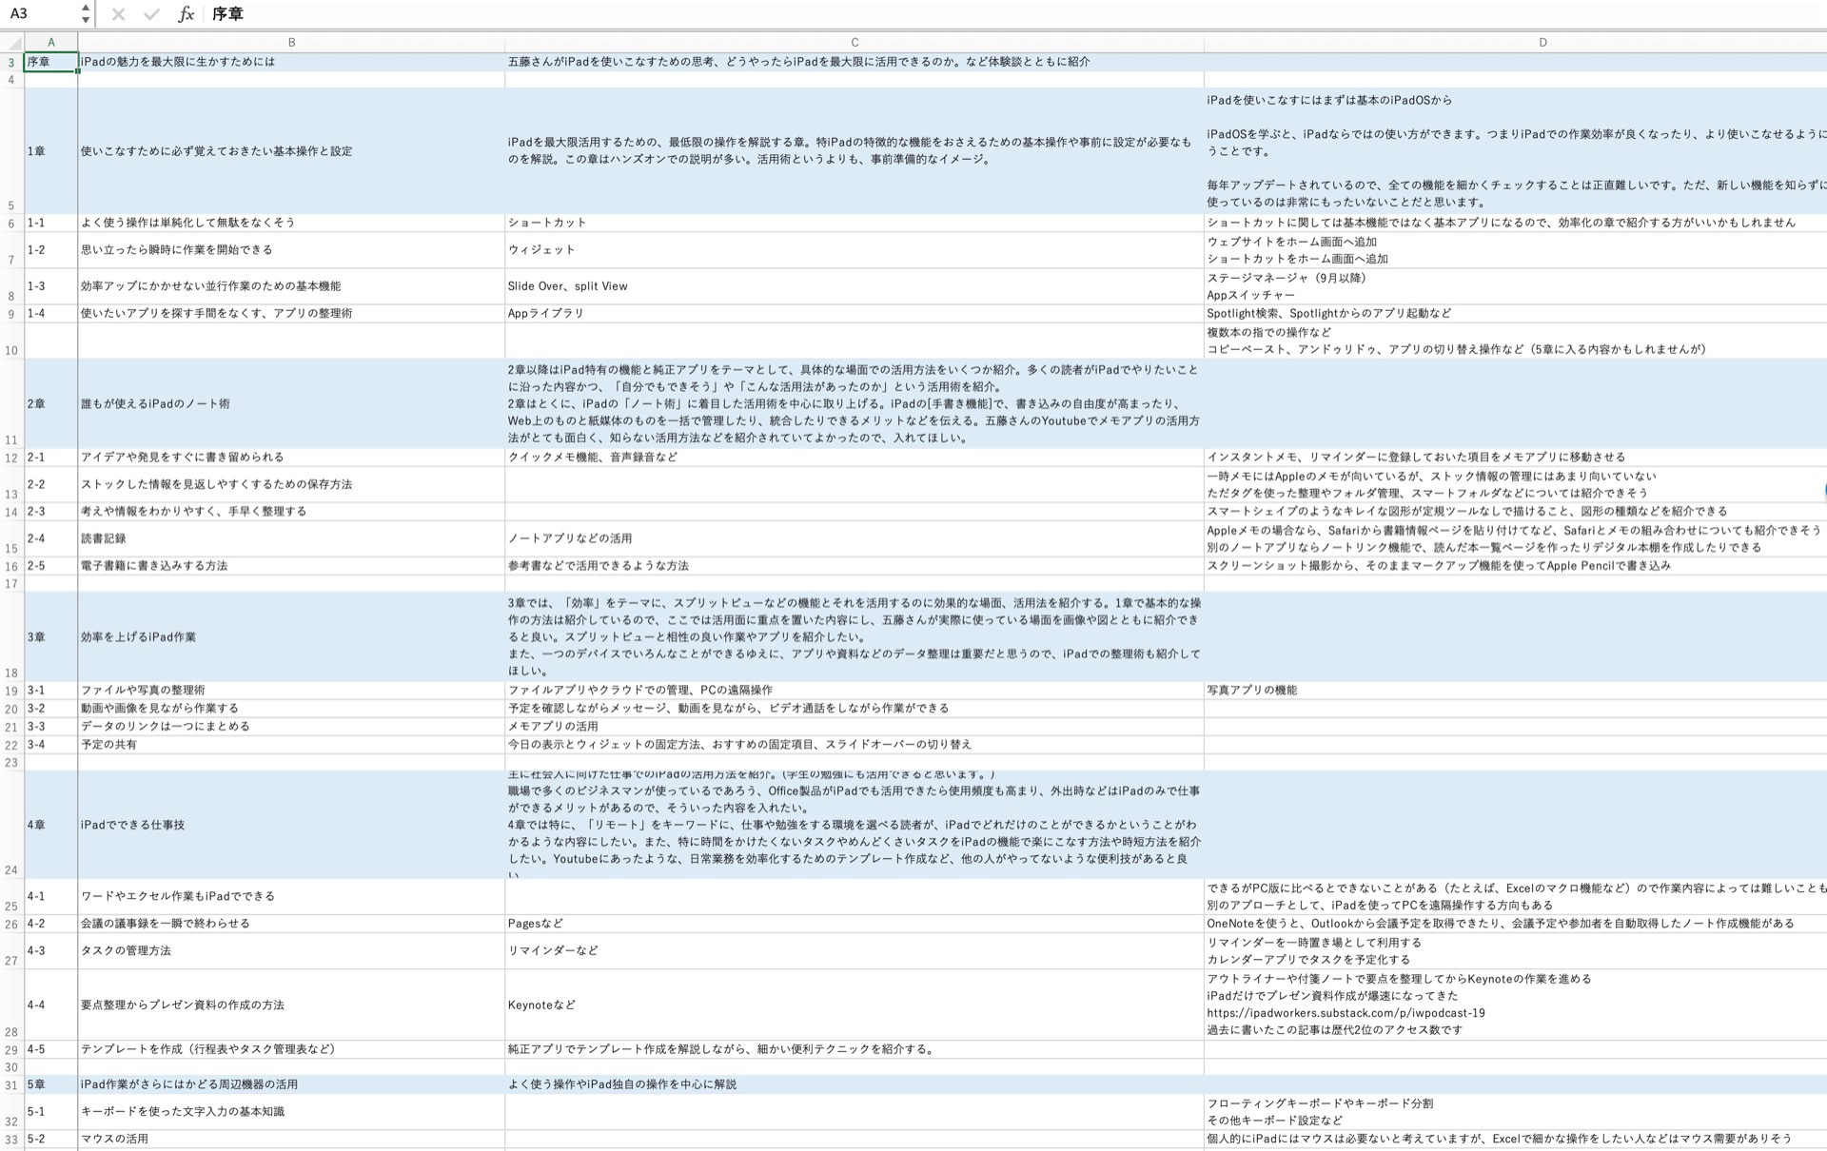Select the リマインダーなど cell
This screenshot has width=1827, height=1151.
[x=855, y=950]
